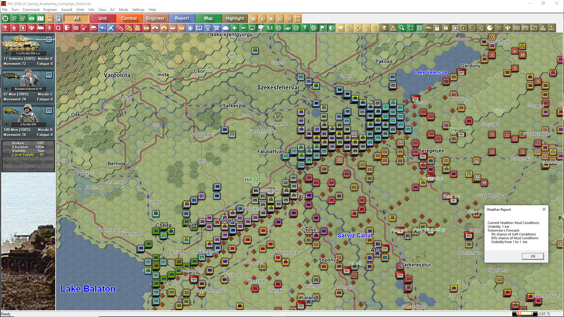The width and height of the screenshot is (564, 317).
Task: Expand the Settings menu
Action: click(x=138, y=10)
